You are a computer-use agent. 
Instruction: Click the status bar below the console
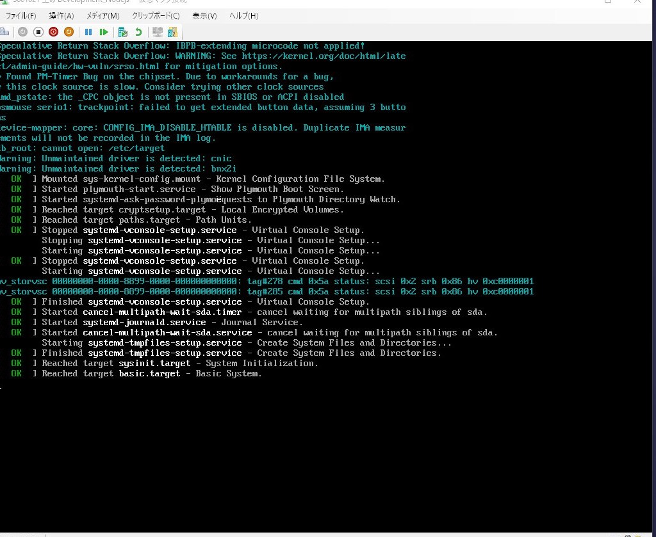(x=320, y=534)
